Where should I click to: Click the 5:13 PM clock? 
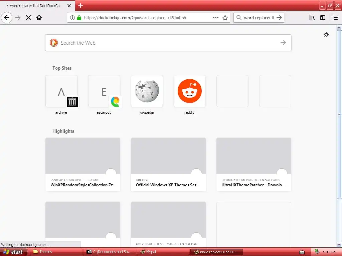329,252
